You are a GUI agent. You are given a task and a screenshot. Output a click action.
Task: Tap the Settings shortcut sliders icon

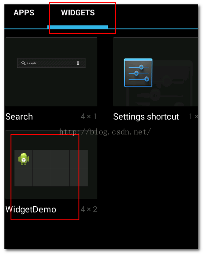point(138,73)
